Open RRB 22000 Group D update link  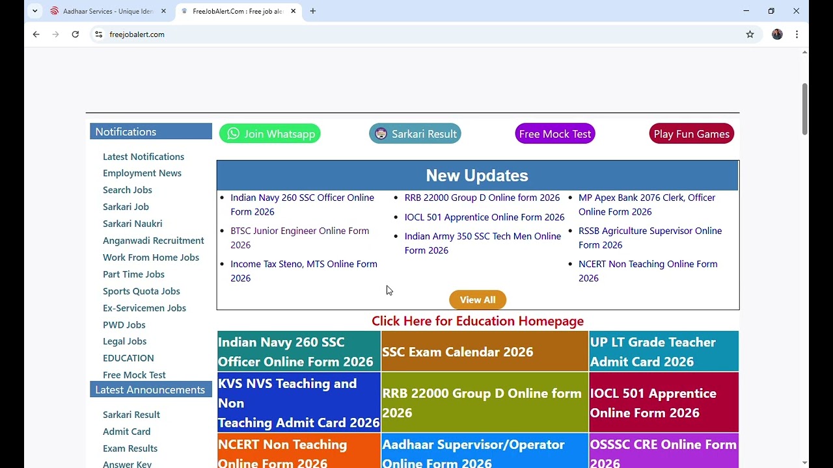coord(482,198)
